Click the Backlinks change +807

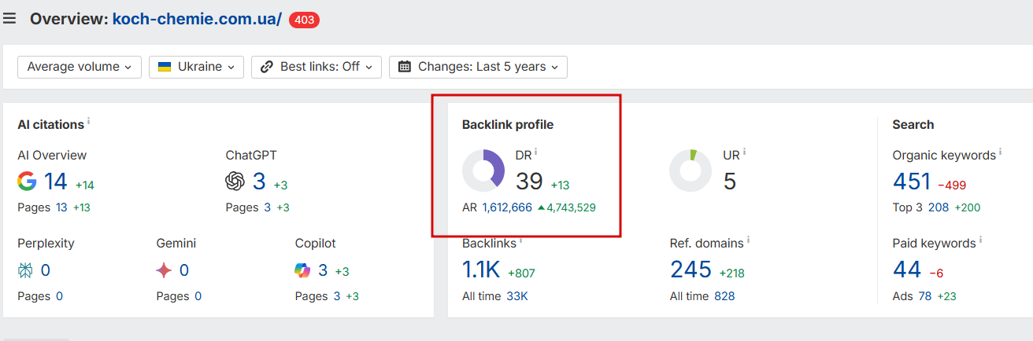pyautogui.click(x=521, y=273)
